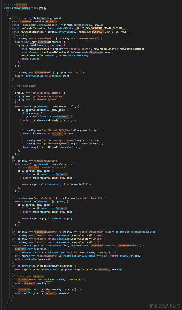
Task: Click the "// proxy document" comment line
Action: [x=16, y=4]
